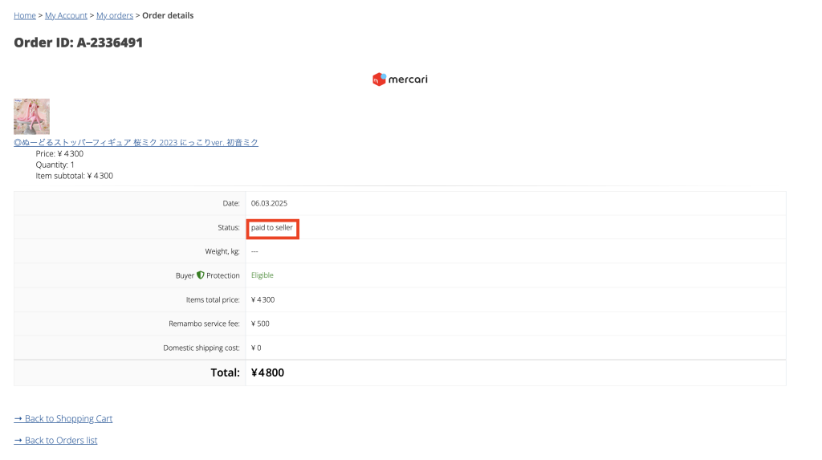The height and width of the screenshot is (460, 822).
Task: Click the Total amount ¥4800
Action: (x=267, y=373)
